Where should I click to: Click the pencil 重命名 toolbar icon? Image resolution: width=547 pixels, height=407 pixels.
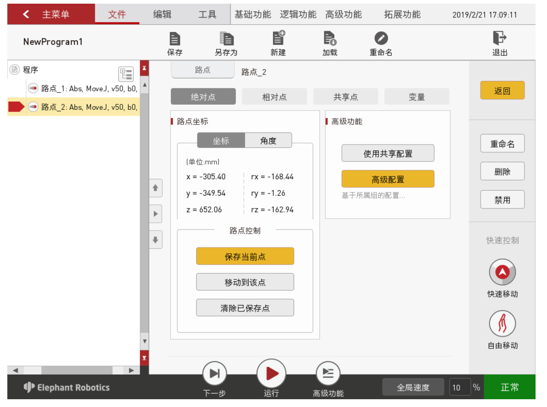[x=381, y=38]
